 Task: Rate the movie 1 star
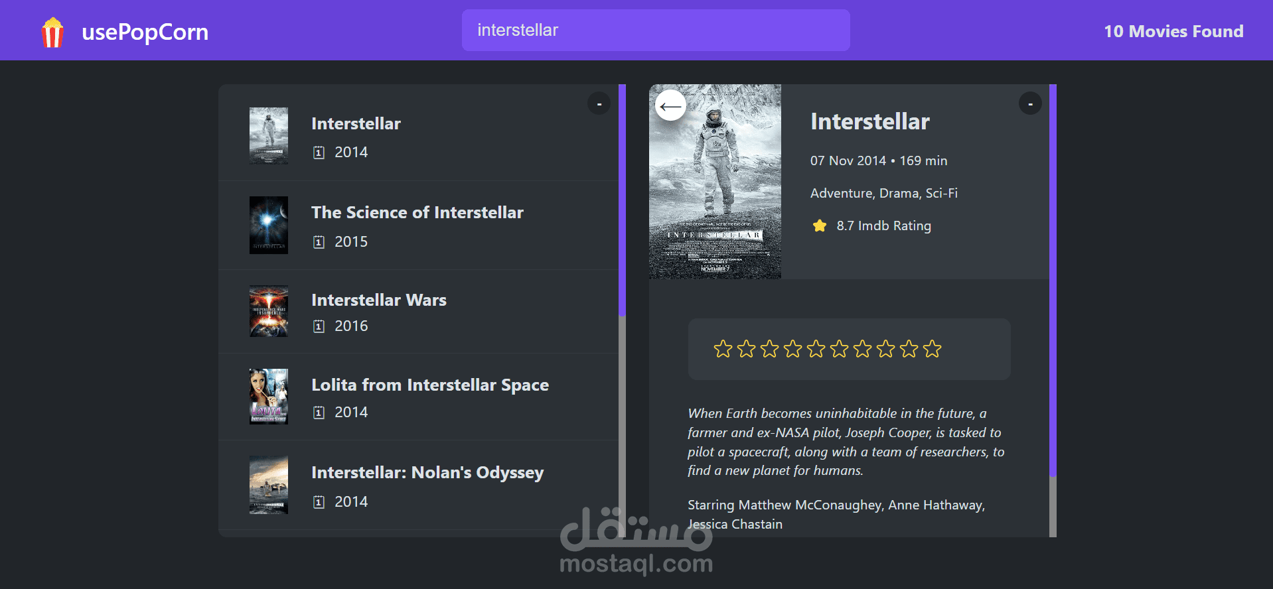tap(723, 349)
